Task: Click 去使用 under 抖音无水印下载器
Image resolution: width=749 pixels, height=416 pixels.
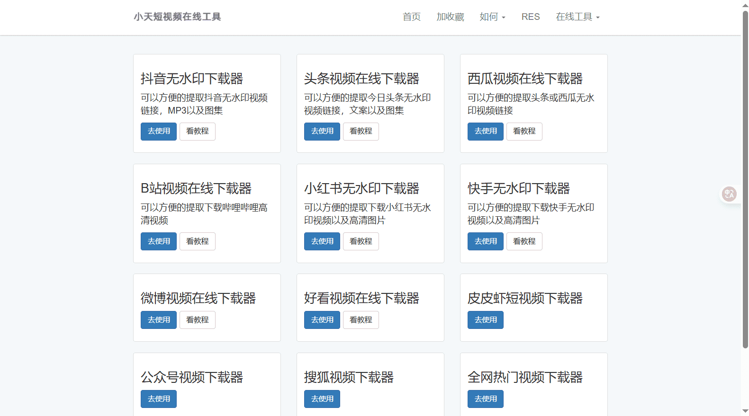Action: [x=159, y=132]
